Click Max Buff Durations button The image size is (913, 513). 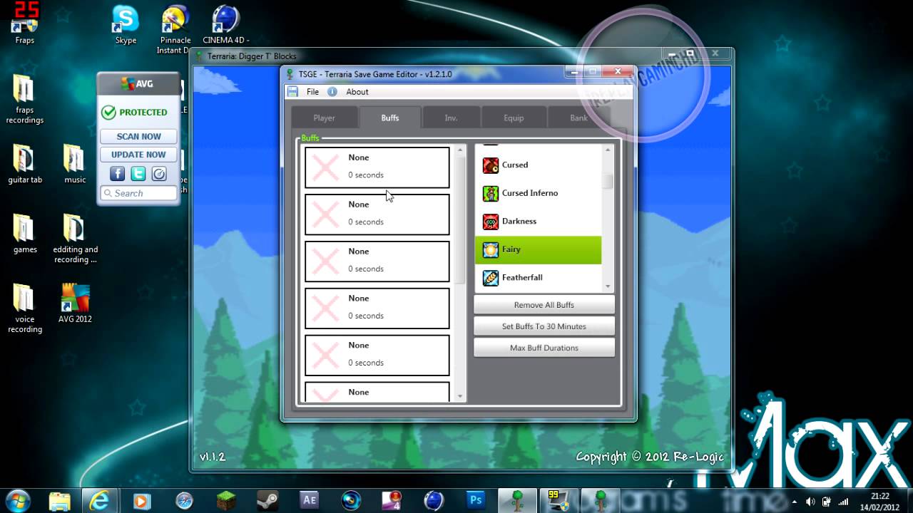click(544, 348)
